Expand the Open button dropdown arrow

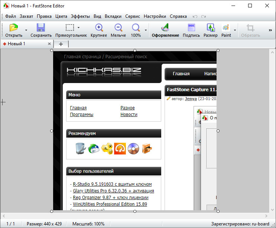[x=26, y=30]
